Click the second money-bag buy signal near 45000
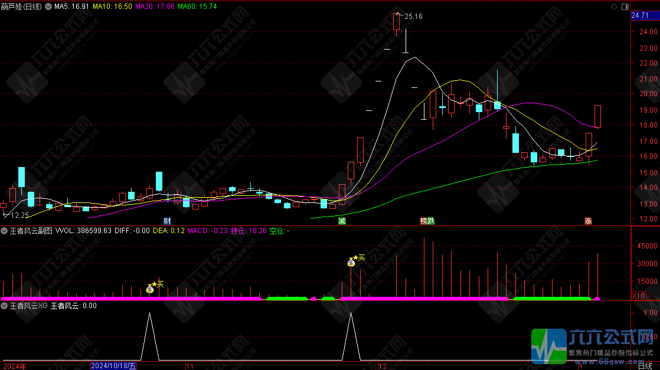This screenshot has width=660, height=370. point(351,263)
